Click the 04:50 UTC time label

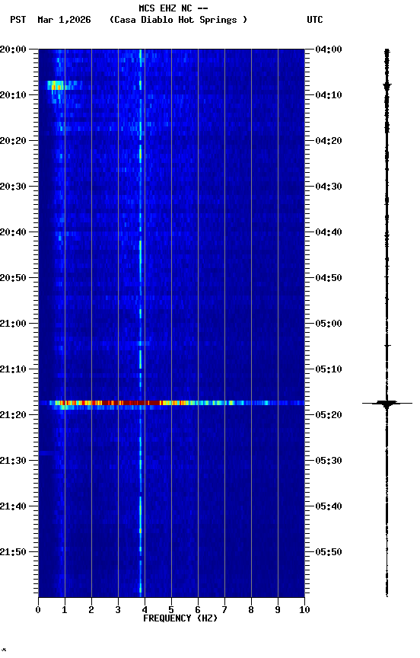pos(329,278)
